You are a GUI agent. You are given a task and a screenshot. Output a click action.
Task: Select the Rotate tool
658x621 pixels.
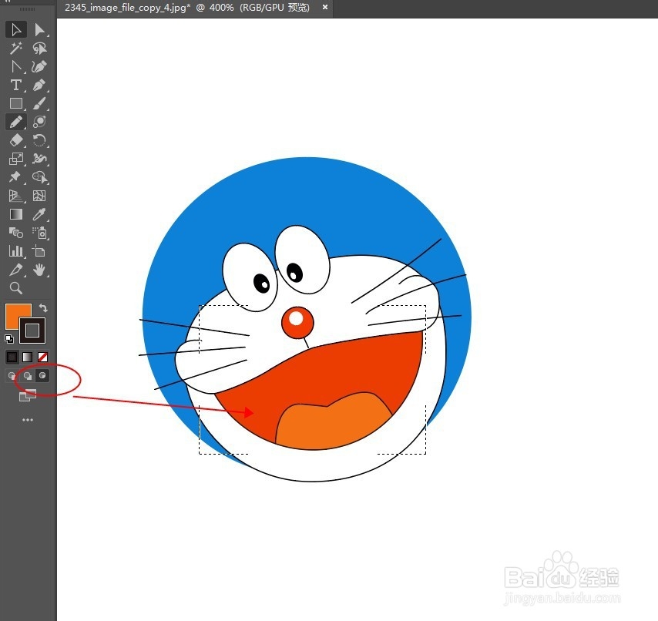[39, 140]
